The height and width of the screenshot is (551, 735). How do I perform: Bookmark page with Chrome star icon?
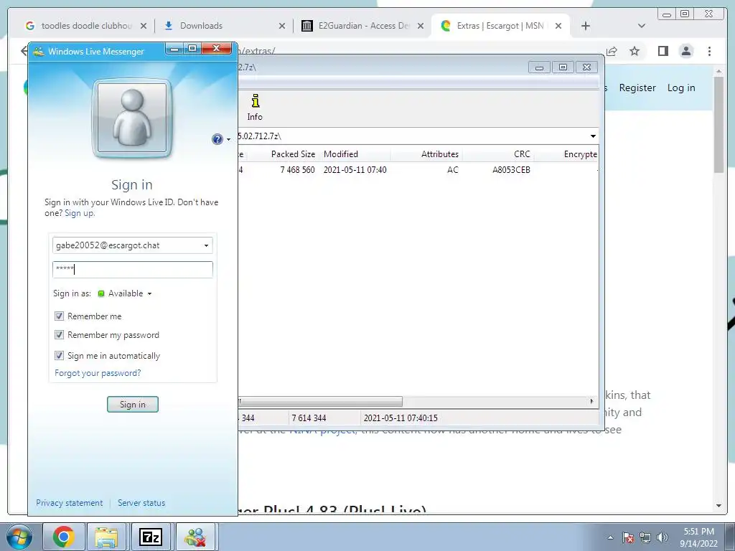(x=635, y=51)
